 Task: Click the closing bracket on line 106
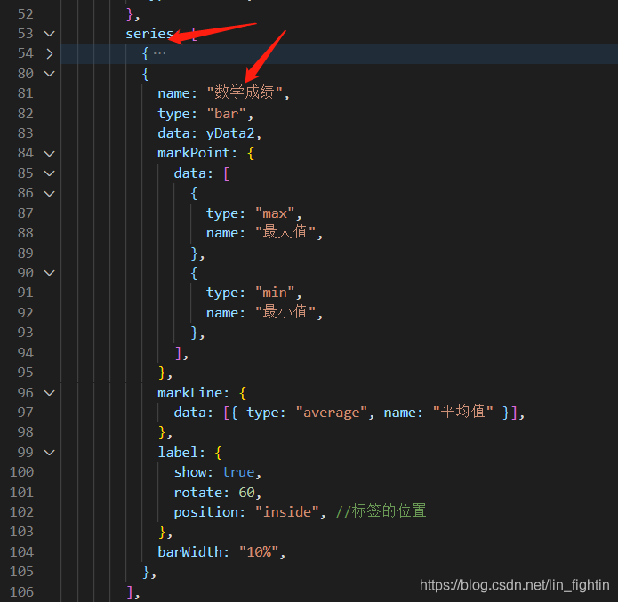pos(130,591)
